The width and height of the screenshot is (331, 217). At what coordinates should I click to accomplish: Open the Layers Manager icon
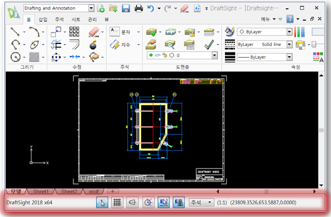click(152, 32)
